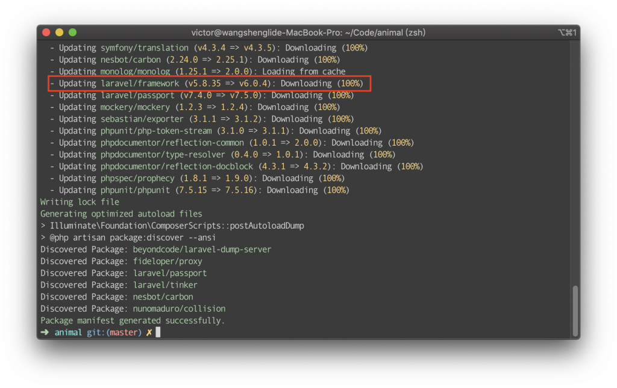Click the monolog/monolog package name
617x388 pixels.
click(135, 72)
